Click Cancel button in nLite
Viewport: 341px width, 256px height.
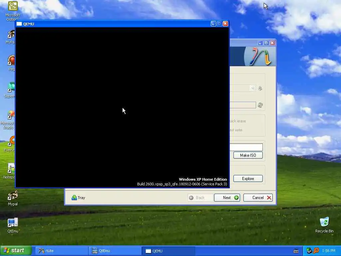(258, 198)
